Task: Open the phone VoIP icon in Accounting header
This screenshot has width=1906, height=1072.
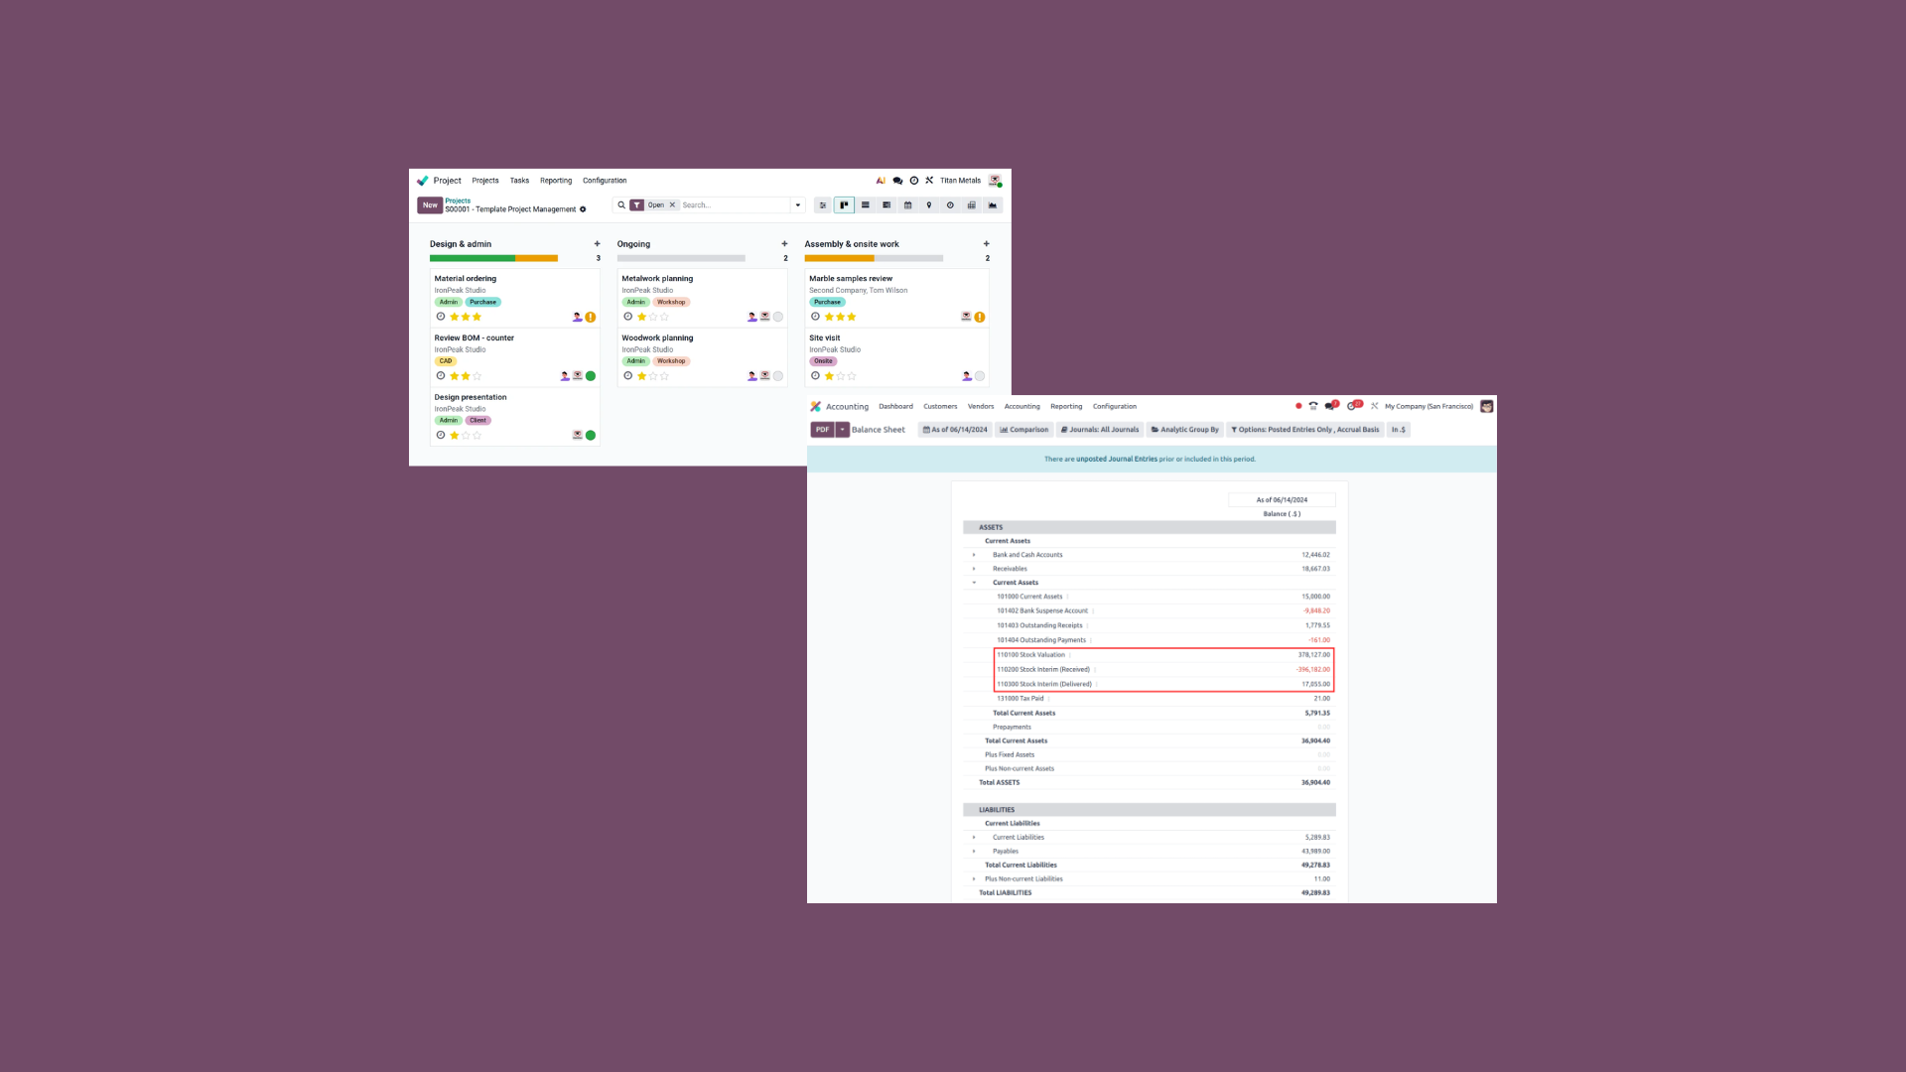Action: coord(1313,406)
